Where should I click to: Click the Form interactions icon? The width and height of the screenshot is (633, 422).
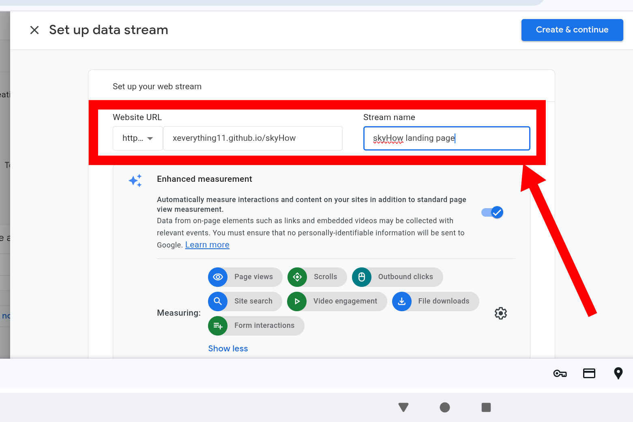(218, 326)
